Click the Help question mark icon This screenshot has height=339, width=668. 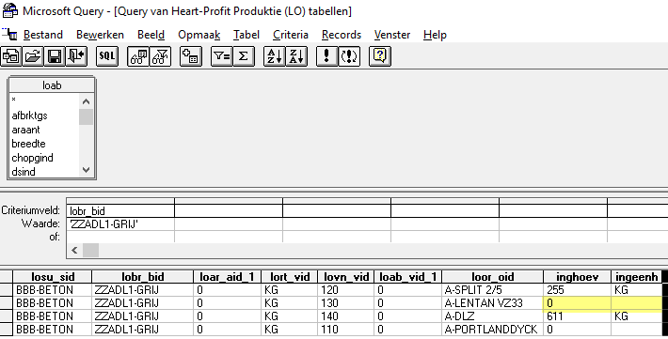380,56
